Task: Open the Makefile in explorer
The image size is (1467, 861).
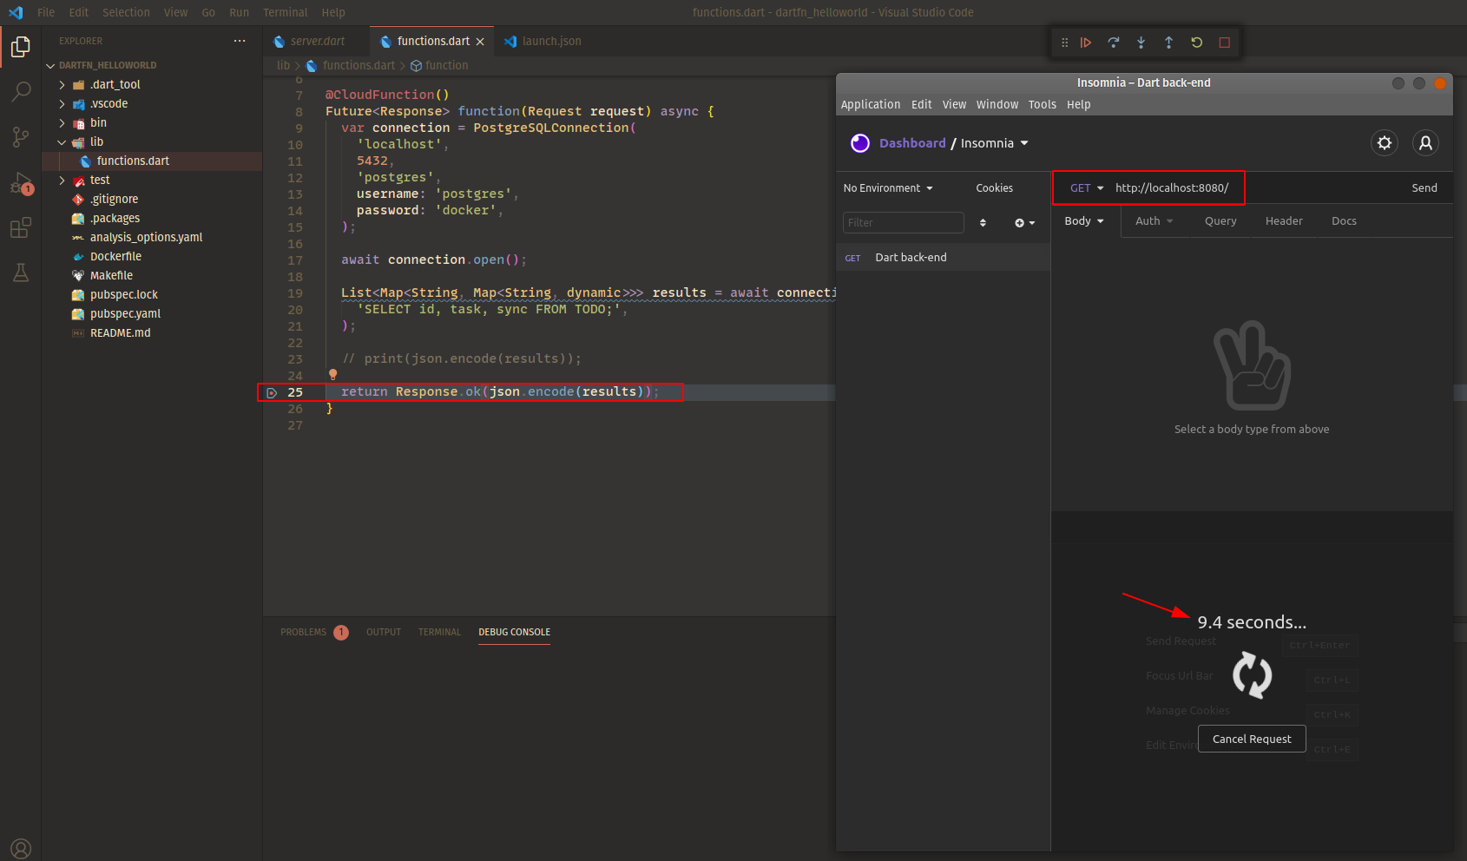Action: (111, 275)
